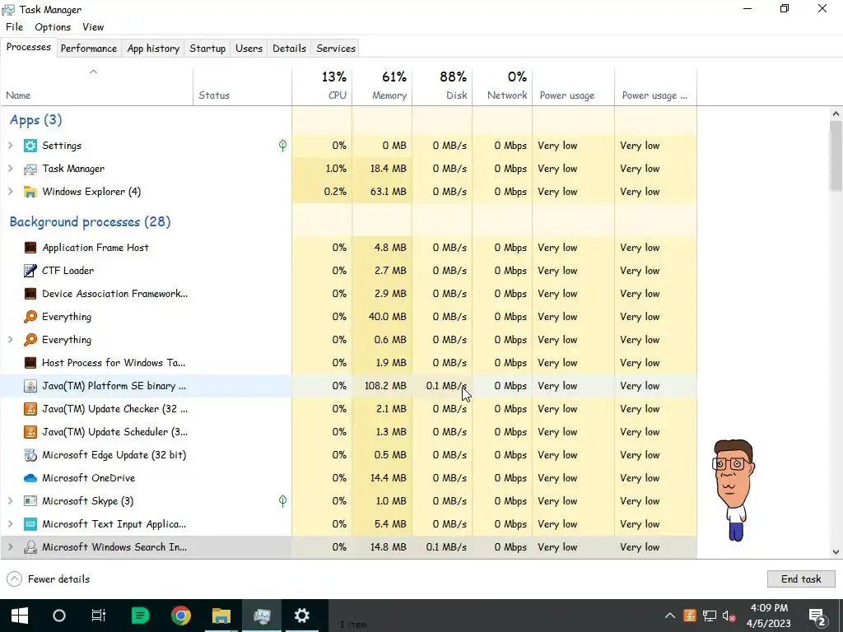Open the File menu
This screenshot has width=843, height=632.
click(15, 27)
